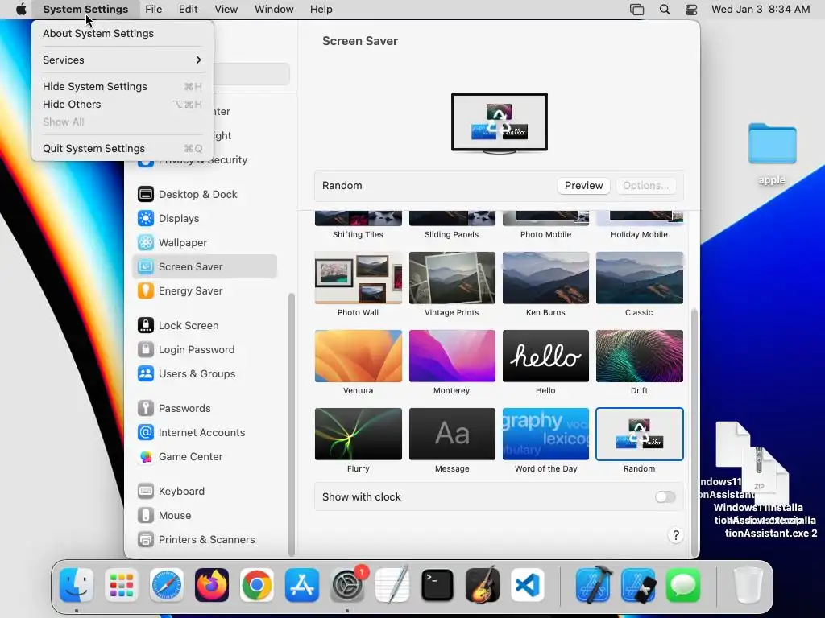This screenshot has width=825, height=618.
Task: Open the Window menu
Action: (x=274, y=10)
